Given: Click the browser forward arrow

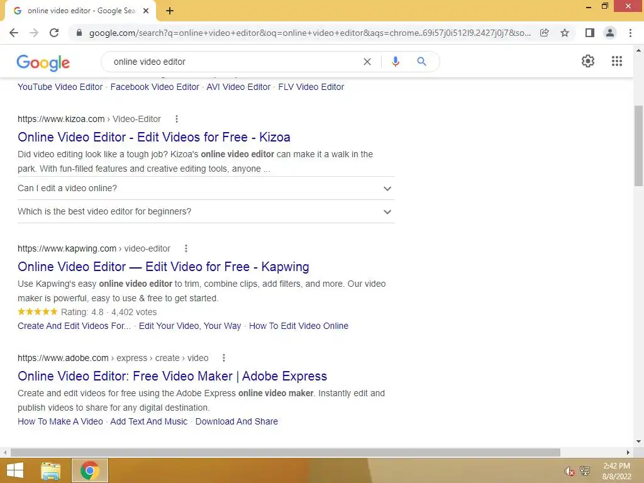Looking at the screenshot, I should [x=34, y=33].
